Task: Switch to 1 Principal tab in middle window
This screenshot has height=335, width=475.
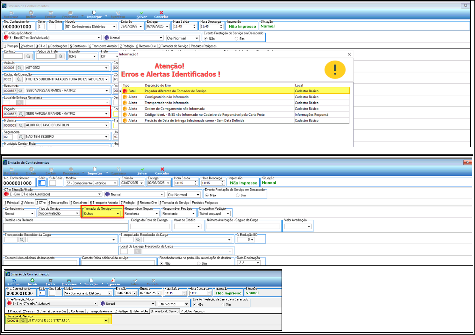Action: [12, 203]
